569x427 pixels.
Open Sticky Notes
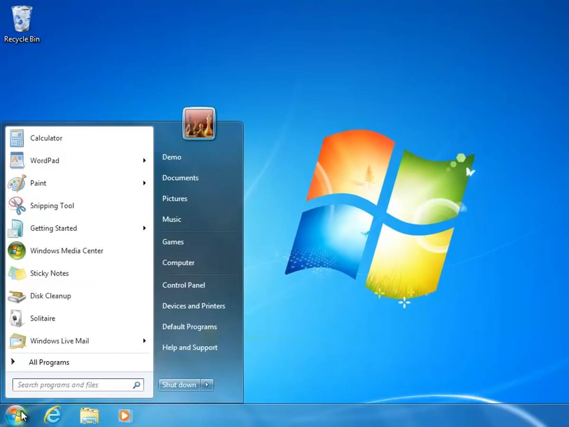[49, 273]
